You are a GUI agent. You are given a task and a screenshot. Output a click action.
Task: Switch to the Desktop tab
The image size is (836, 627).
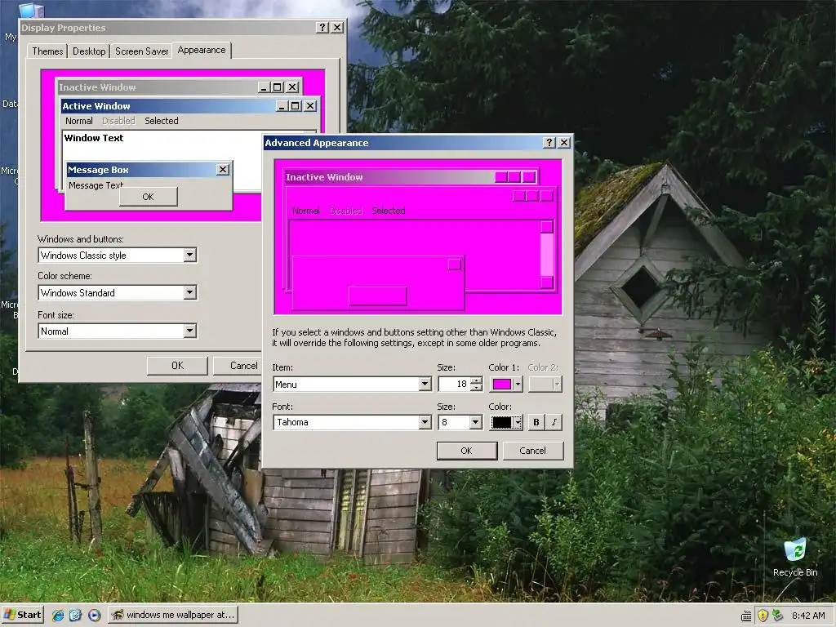coord(89,51)
